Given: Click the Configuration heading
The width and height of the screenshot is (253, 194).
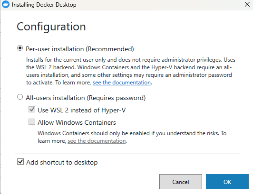Looking at the screenshot, I should tap(51, 27).
